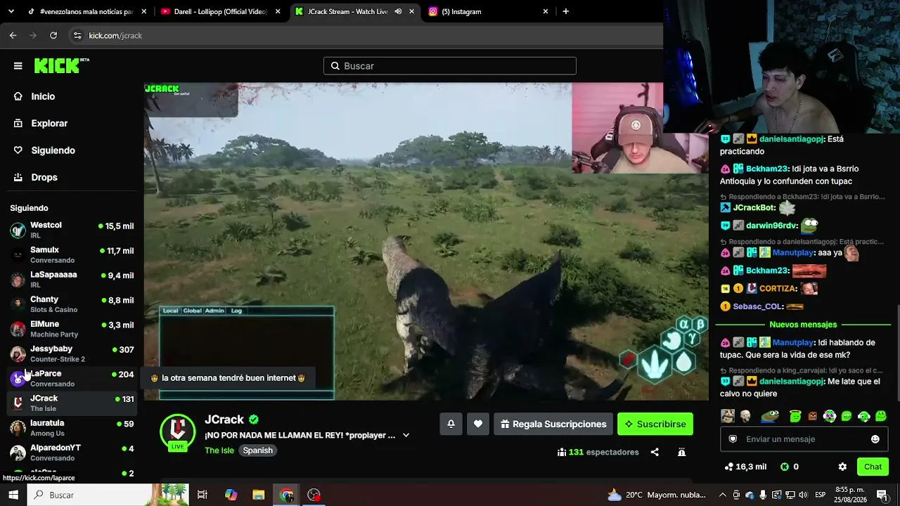Image resolution: width=900 pixels, height=506 pixels.
Task: Open Drops in the sidebar
Action: pos(44,177)
